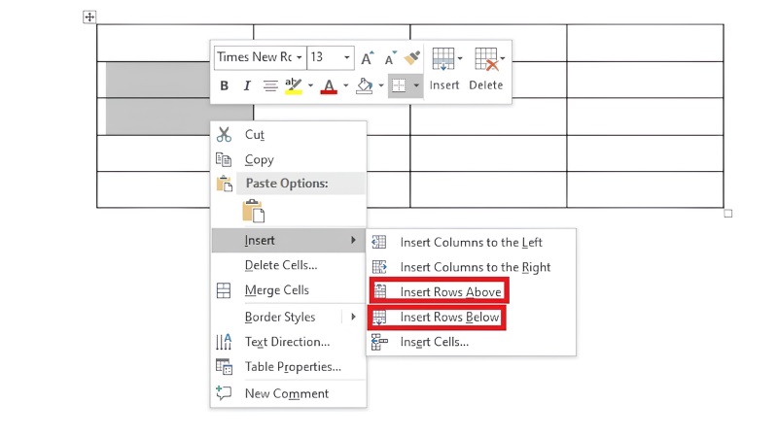This screenshot has height=437, width=778.
Task: Click the table resize handle at bottom-right
Action: coord(727,214)
